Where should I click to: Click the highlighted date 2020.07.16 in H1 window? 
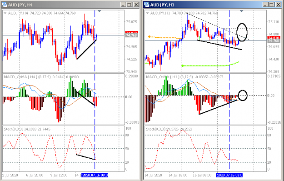click(229, 175)
